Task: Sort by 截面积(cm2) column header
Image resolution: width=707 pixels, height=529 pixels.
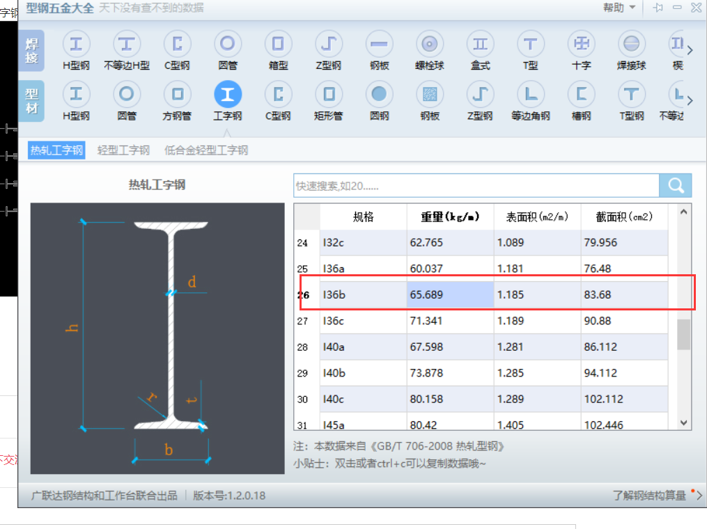Action: (x=625, y=216)
